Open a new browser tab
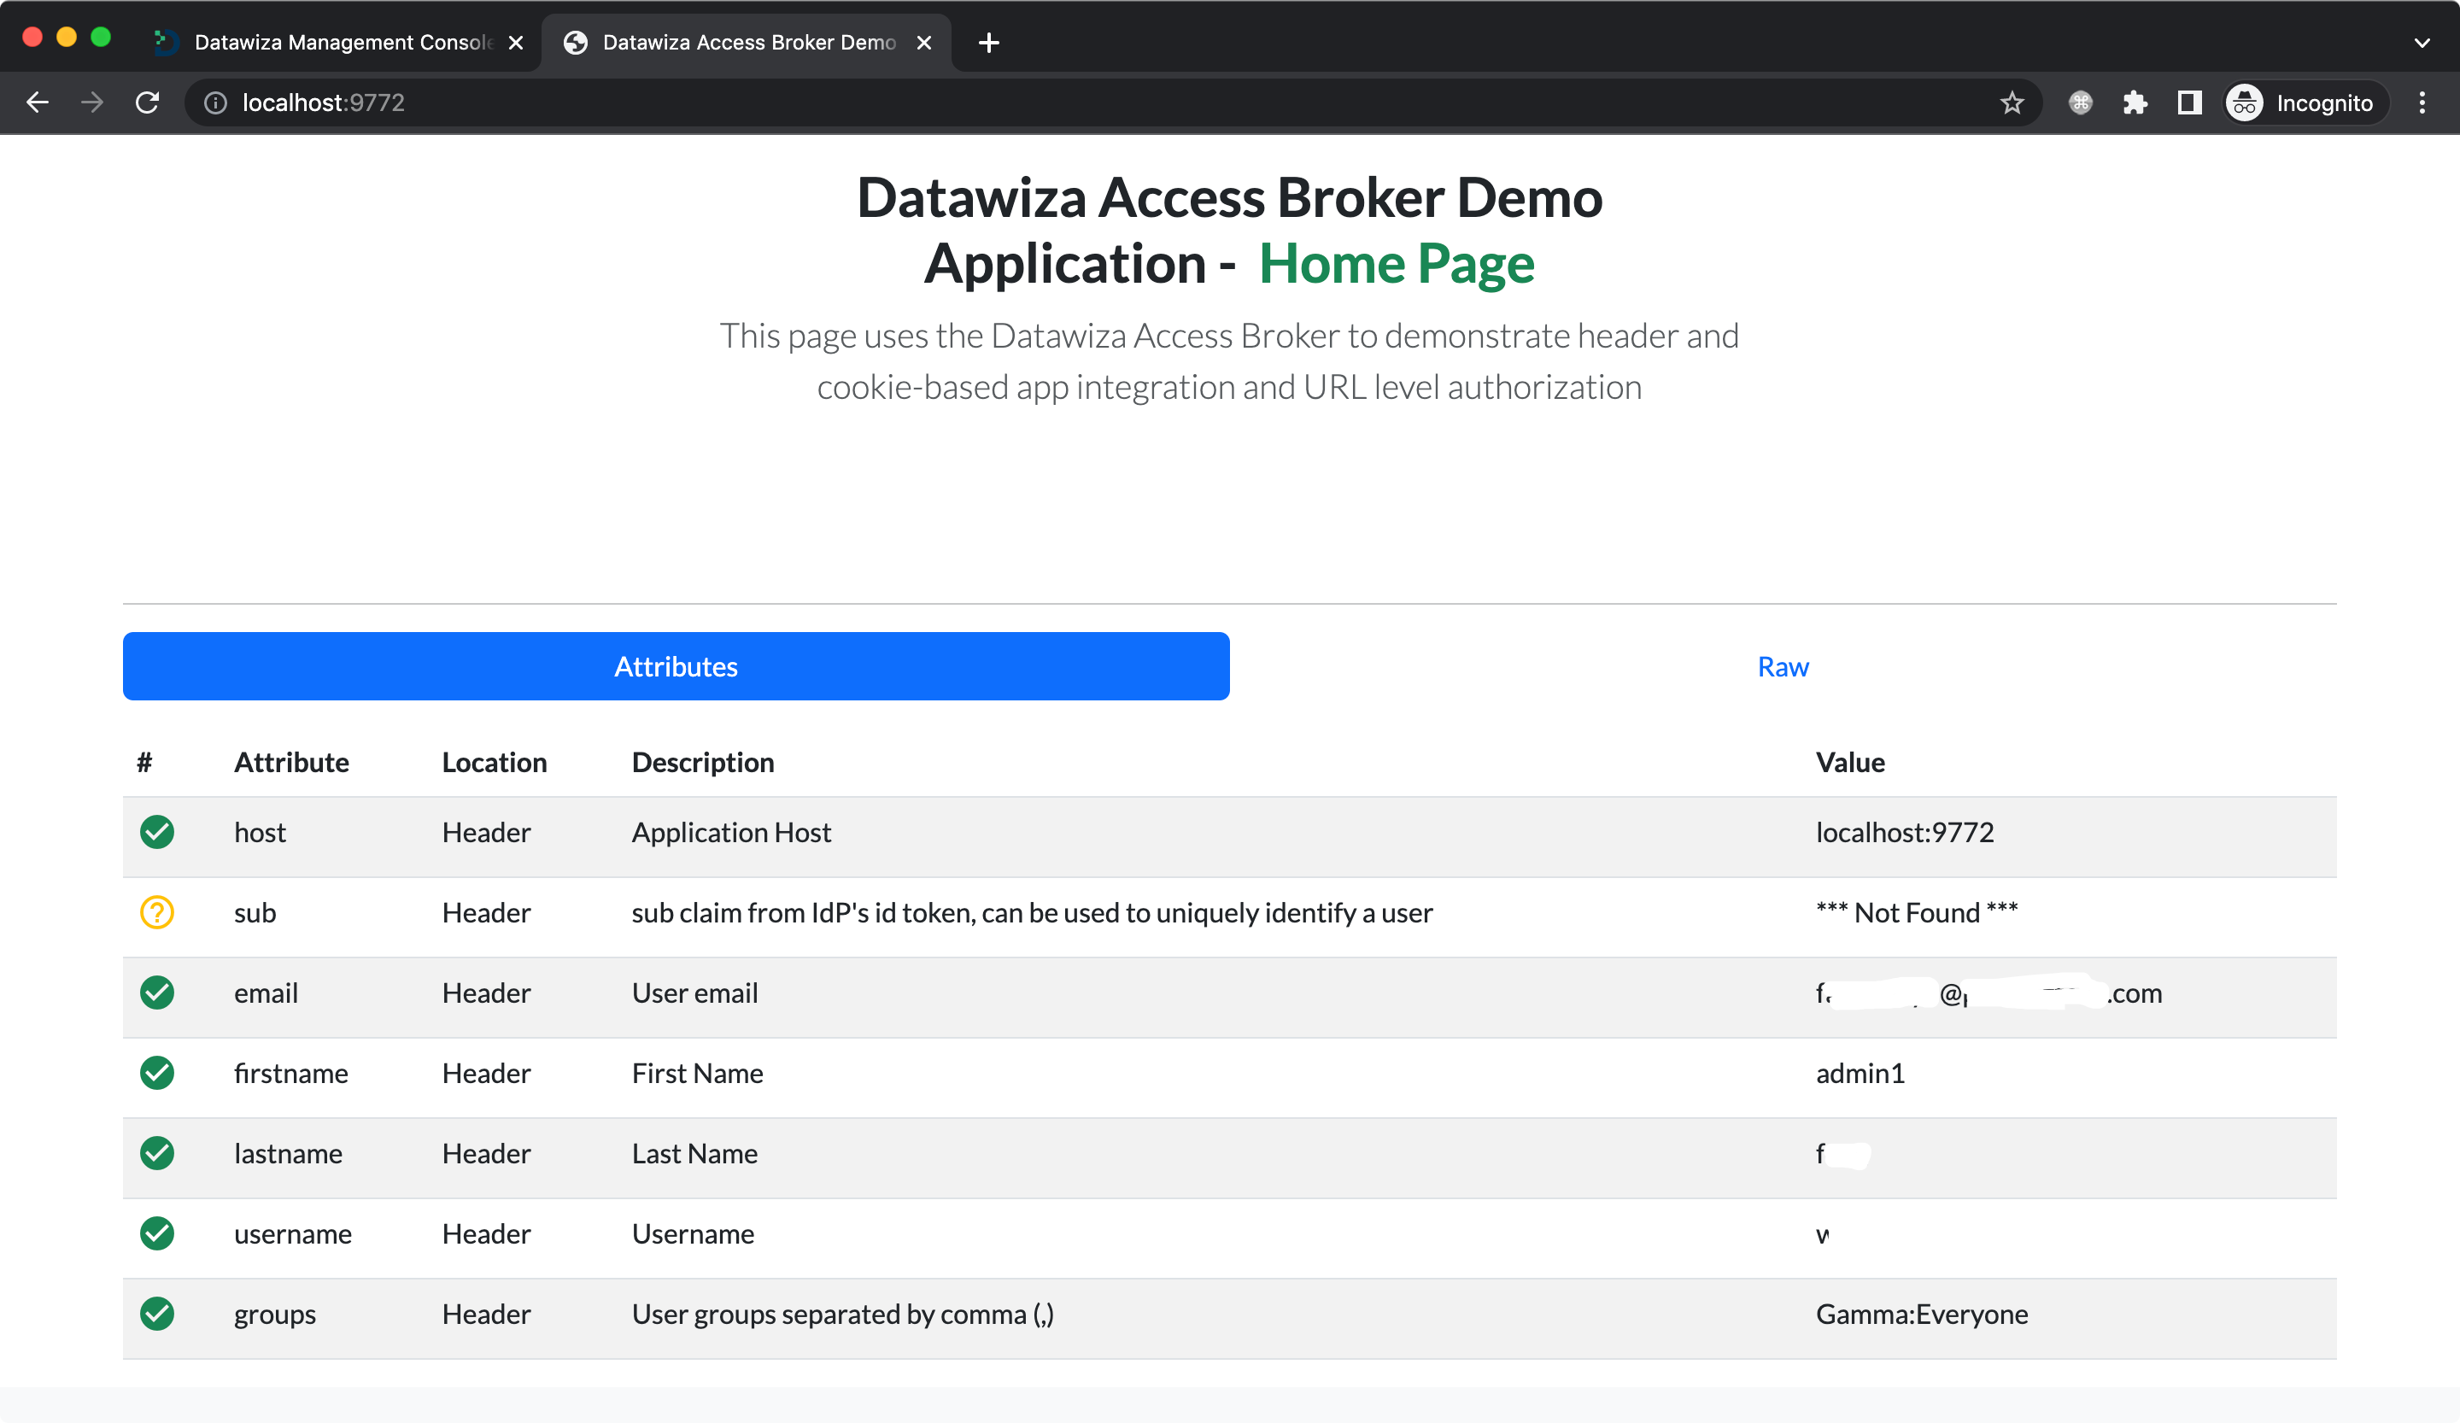The width and height of the screenshot is (2460, 1423). pyautogui.click(x=989, y=43)
